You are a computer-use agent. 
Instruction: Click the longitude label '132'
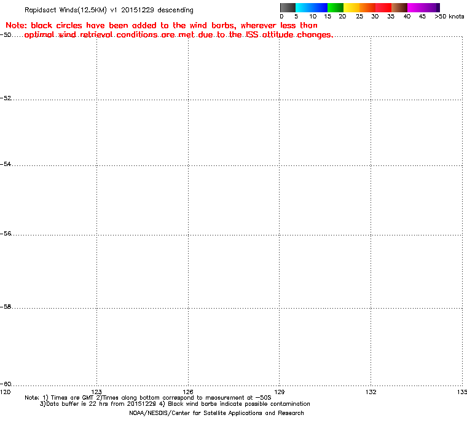pos(371,392)
